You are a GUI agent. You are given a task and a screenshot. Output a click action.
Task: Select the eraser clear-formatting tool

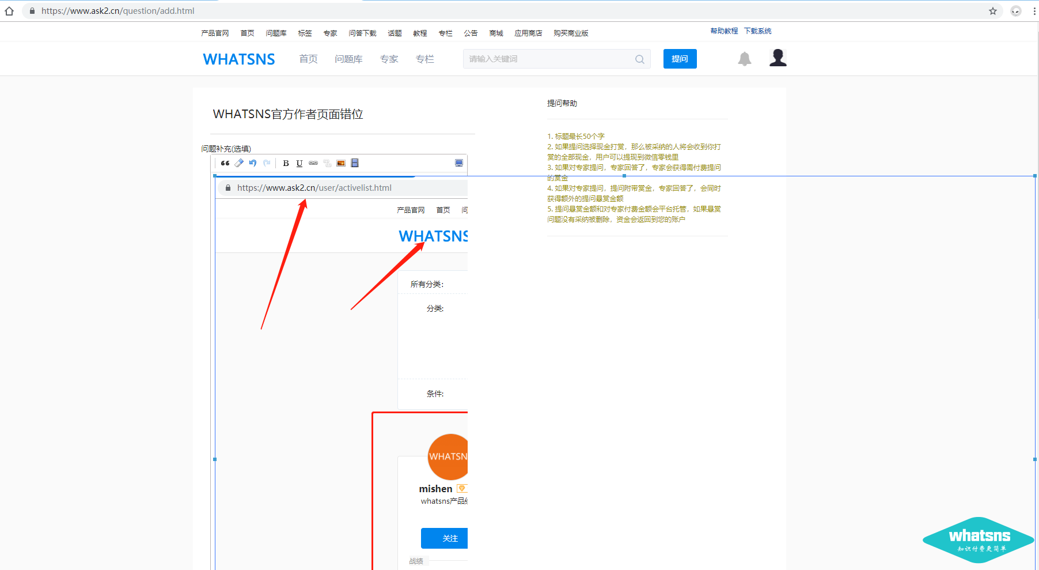coord(239,163)
